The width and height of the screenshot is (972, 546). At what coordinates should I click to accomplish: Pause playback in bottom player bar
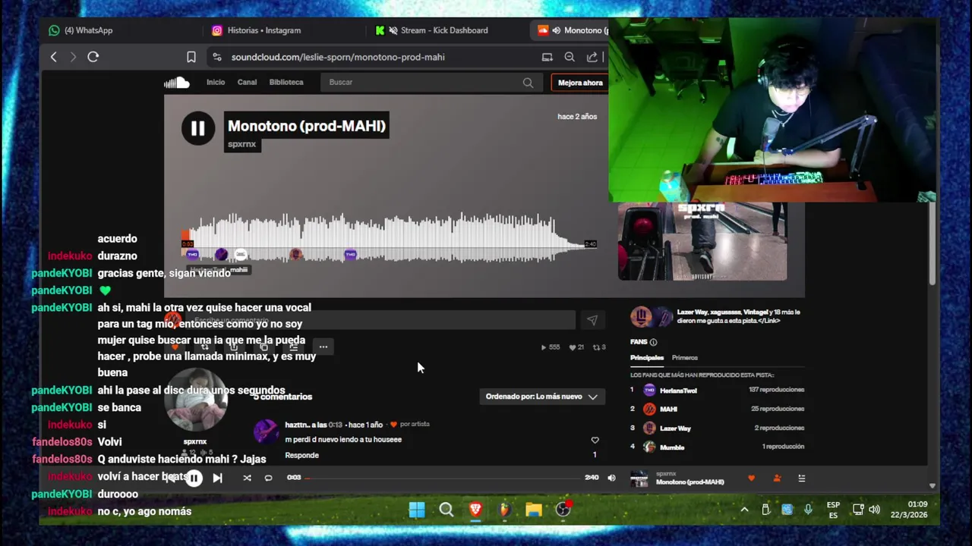coord(194,478)
